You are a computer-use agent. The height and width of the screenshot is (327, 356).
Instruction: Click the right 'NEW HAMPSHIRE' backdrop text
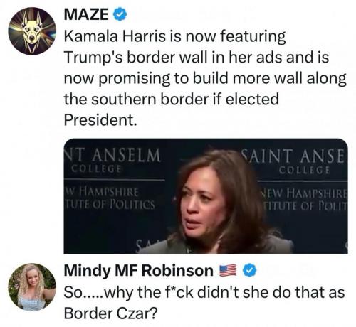pyautogui.click(x=305, y=194)
